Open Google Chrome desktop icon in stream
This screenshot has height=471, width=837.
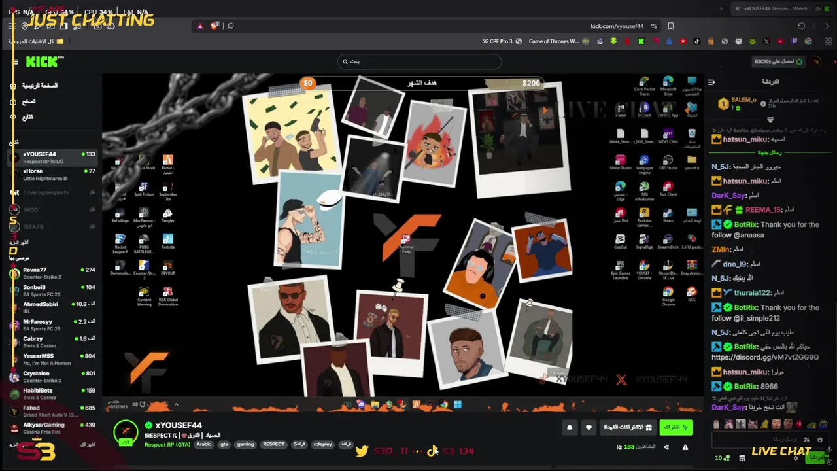(x=668, y=296)
